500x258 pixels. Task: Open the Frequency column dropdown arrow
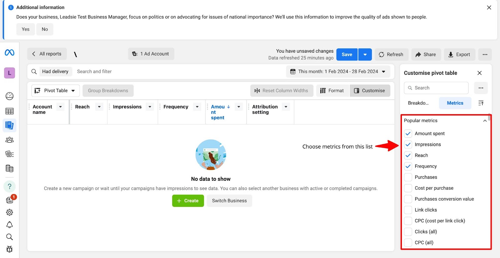tap(197, 107)
